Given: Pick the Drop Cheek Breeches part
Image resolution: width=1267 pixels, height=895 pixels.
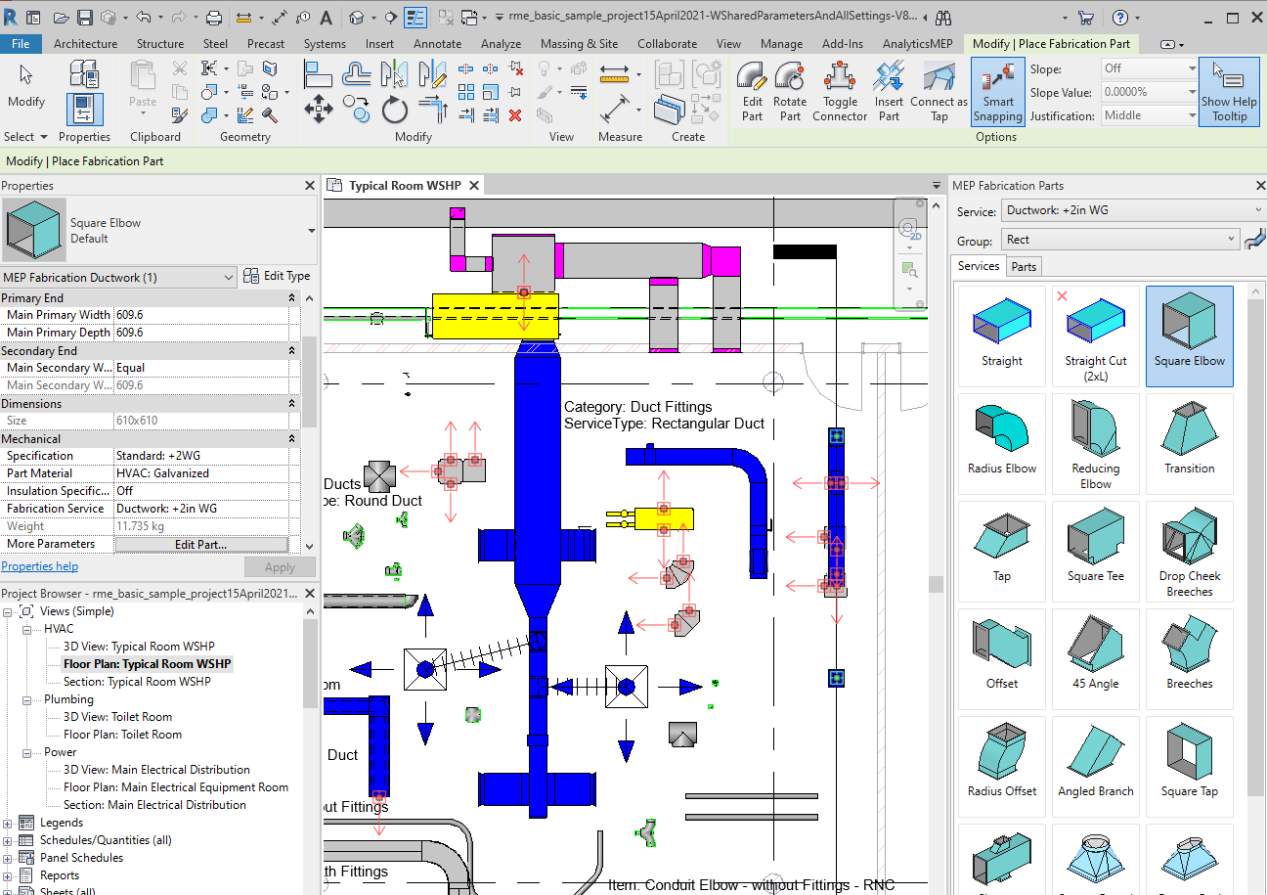Looking at the screenshot, I should coord(1189,550).
